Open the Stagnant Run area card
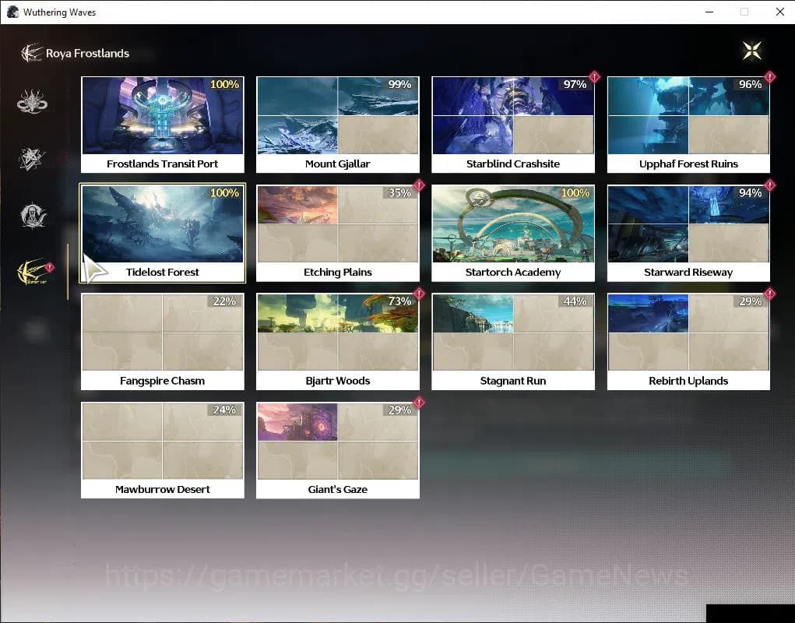The height and width of the screenshot is (623, 795). pos(512,341)
